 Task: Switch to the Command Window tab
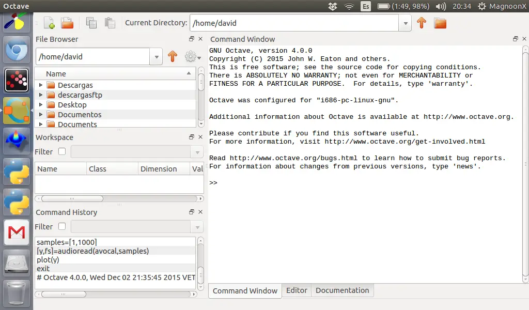[245, 291]
